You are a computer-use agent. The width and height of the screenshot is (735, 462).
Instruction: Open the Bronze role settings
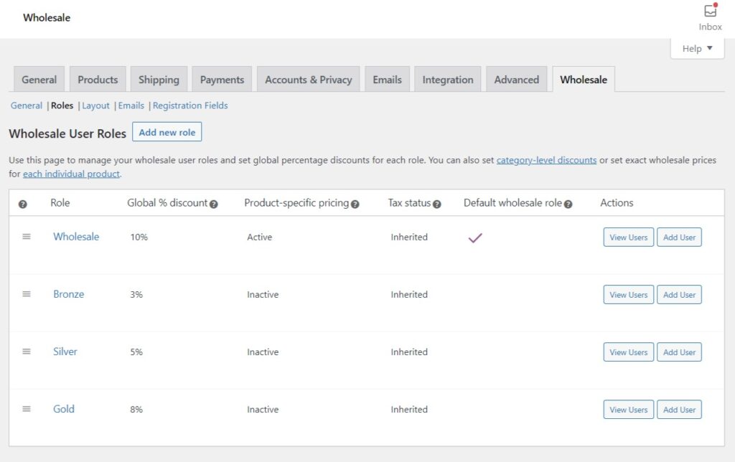pyautogui.click(x=68, y=294)
